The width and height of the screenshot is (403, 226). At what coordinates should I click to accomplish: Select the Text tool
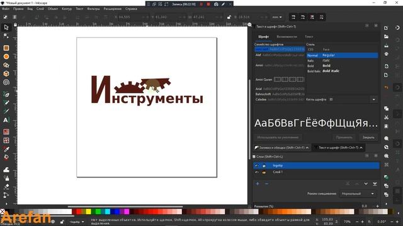point(6,120)
